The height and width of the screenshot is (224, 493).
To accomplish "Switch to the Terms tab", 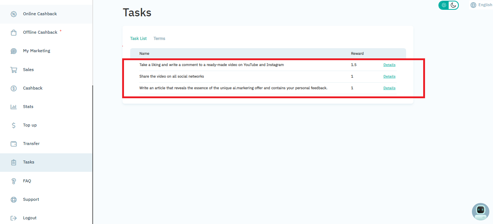I will coord(159,38).
